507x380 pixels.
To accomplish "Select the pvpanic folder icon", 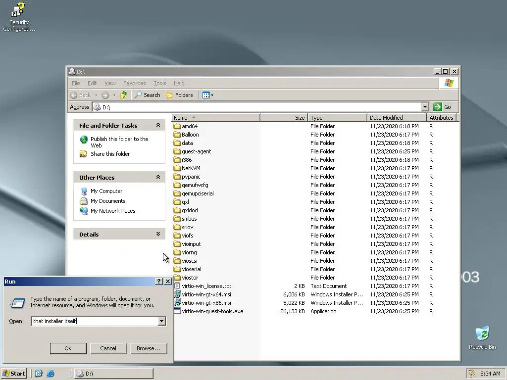I will coord(177,177).
